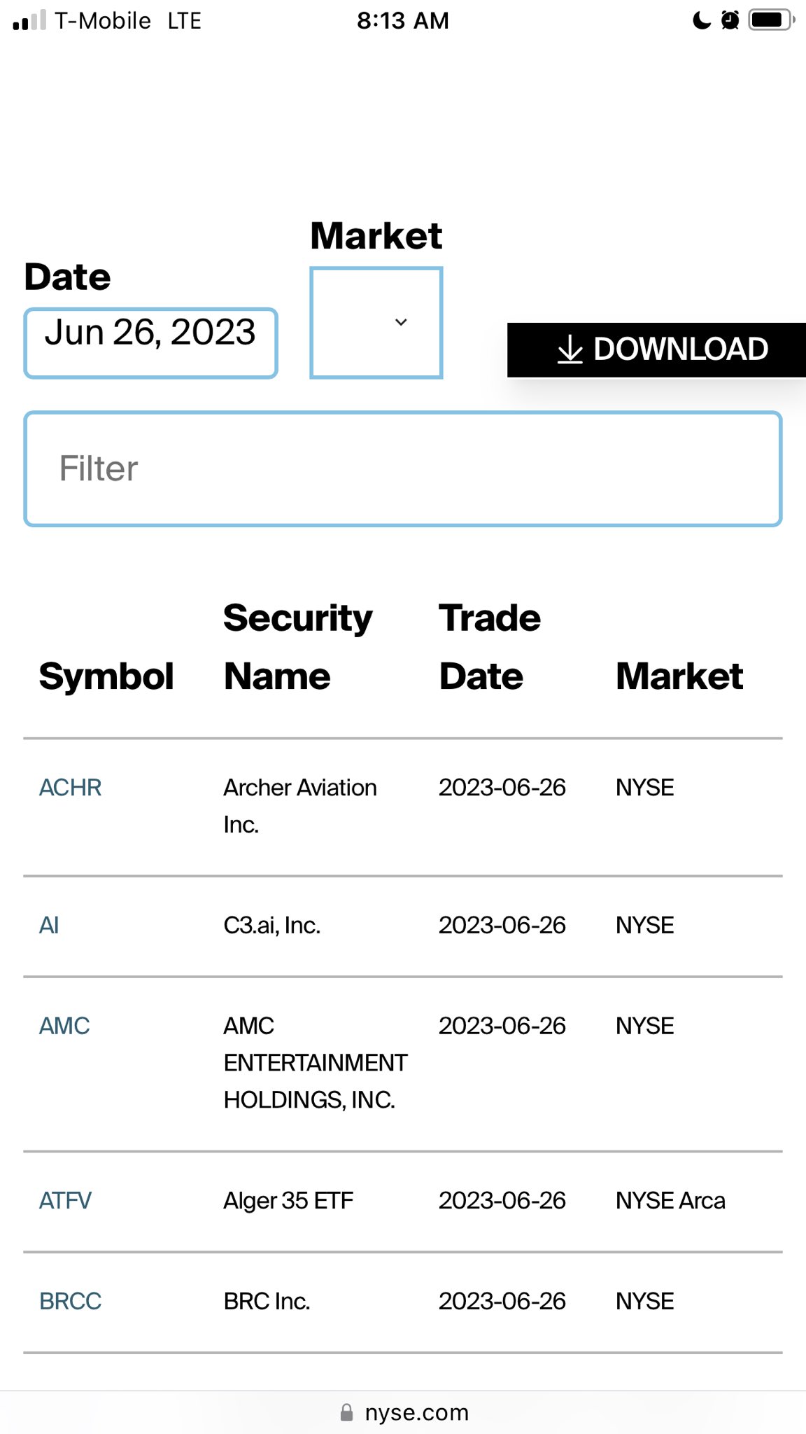The height and width of the screenshot is (1434, 806).
Task: Tap the moon Do Not Disturb icon
Action: click(701, 20)
